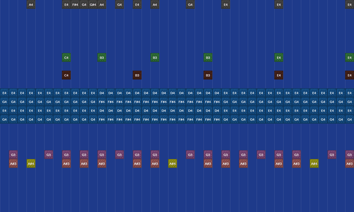Click first F#4 in second blue row
This screenshot has width=354, height=212.
point(102,102)
